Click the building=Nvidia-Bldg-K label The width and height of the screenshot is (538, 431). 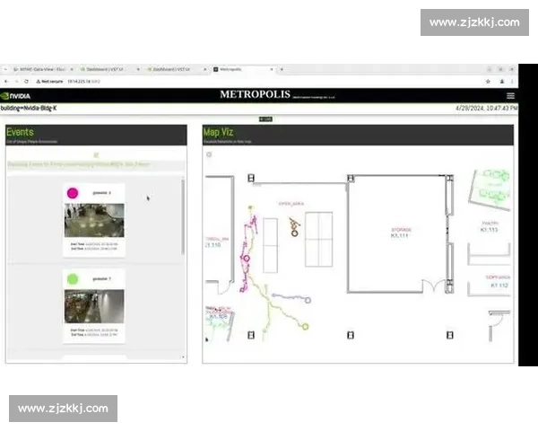(29, 109)
